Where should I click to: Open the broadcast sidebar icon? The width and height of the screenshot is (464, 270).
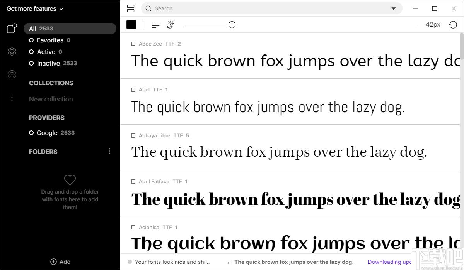[x=12, y=74]
